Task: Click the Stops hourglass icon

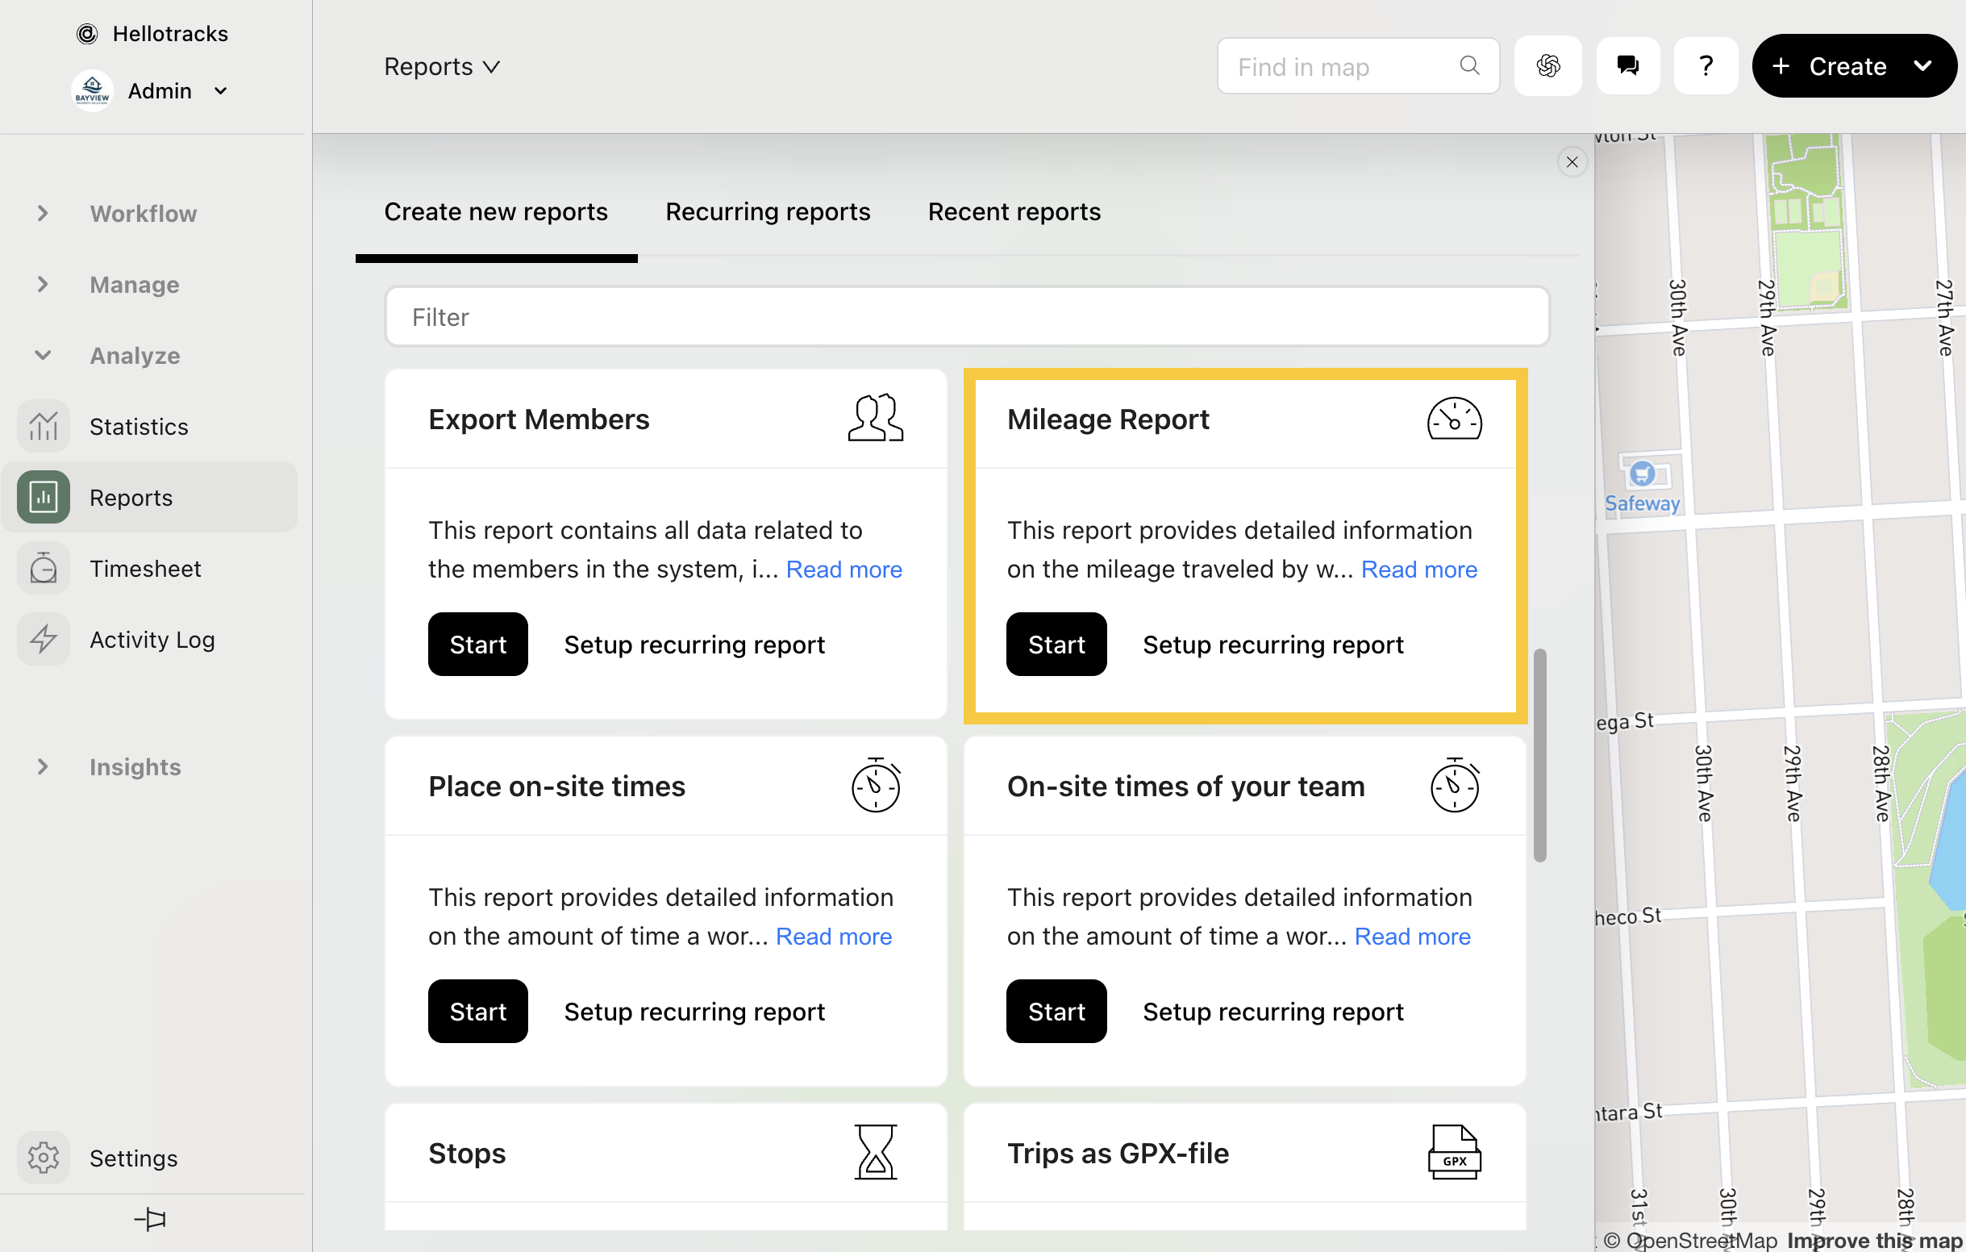Action: [875, 1152]
